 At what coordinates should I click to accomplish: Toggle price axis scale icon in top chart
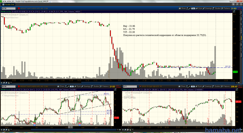pyautogui.click(x=234, y=11)
